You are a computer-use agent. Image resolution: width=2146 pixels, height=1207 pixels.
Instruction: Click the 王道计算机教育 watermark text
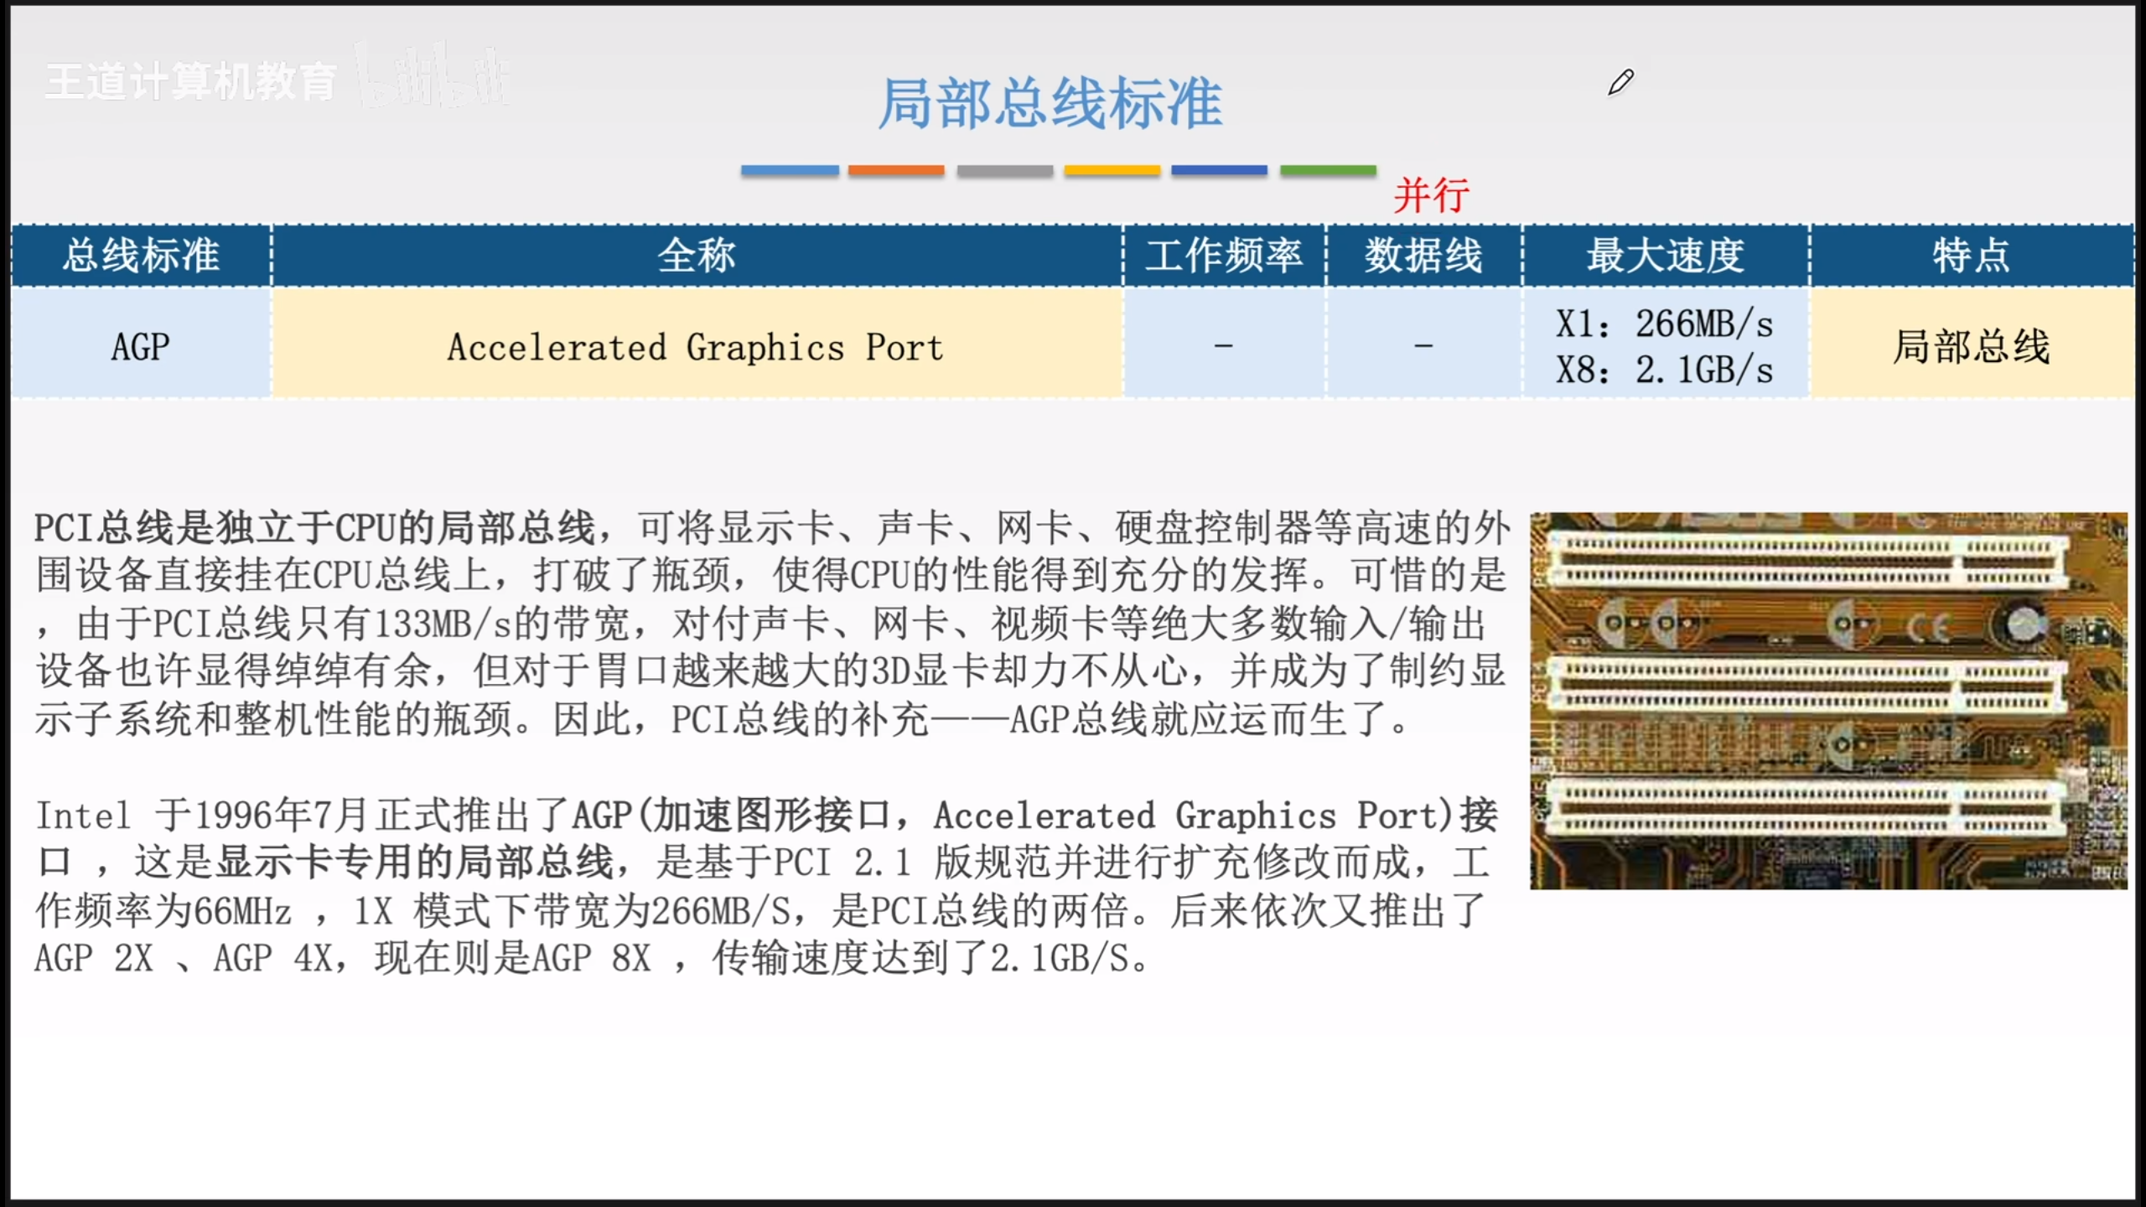[x=190, y=82]
